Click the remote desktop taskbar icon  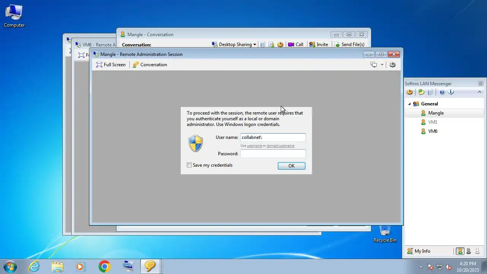128,266
